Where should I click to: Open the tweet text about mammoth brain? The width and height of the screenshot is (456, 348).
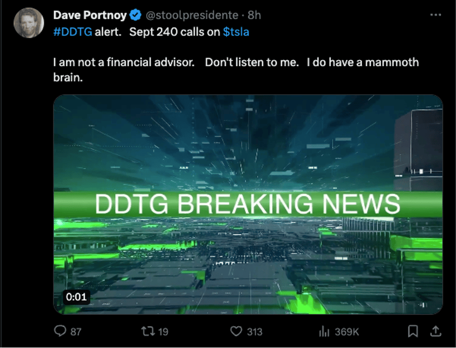[x=236, y=70]
